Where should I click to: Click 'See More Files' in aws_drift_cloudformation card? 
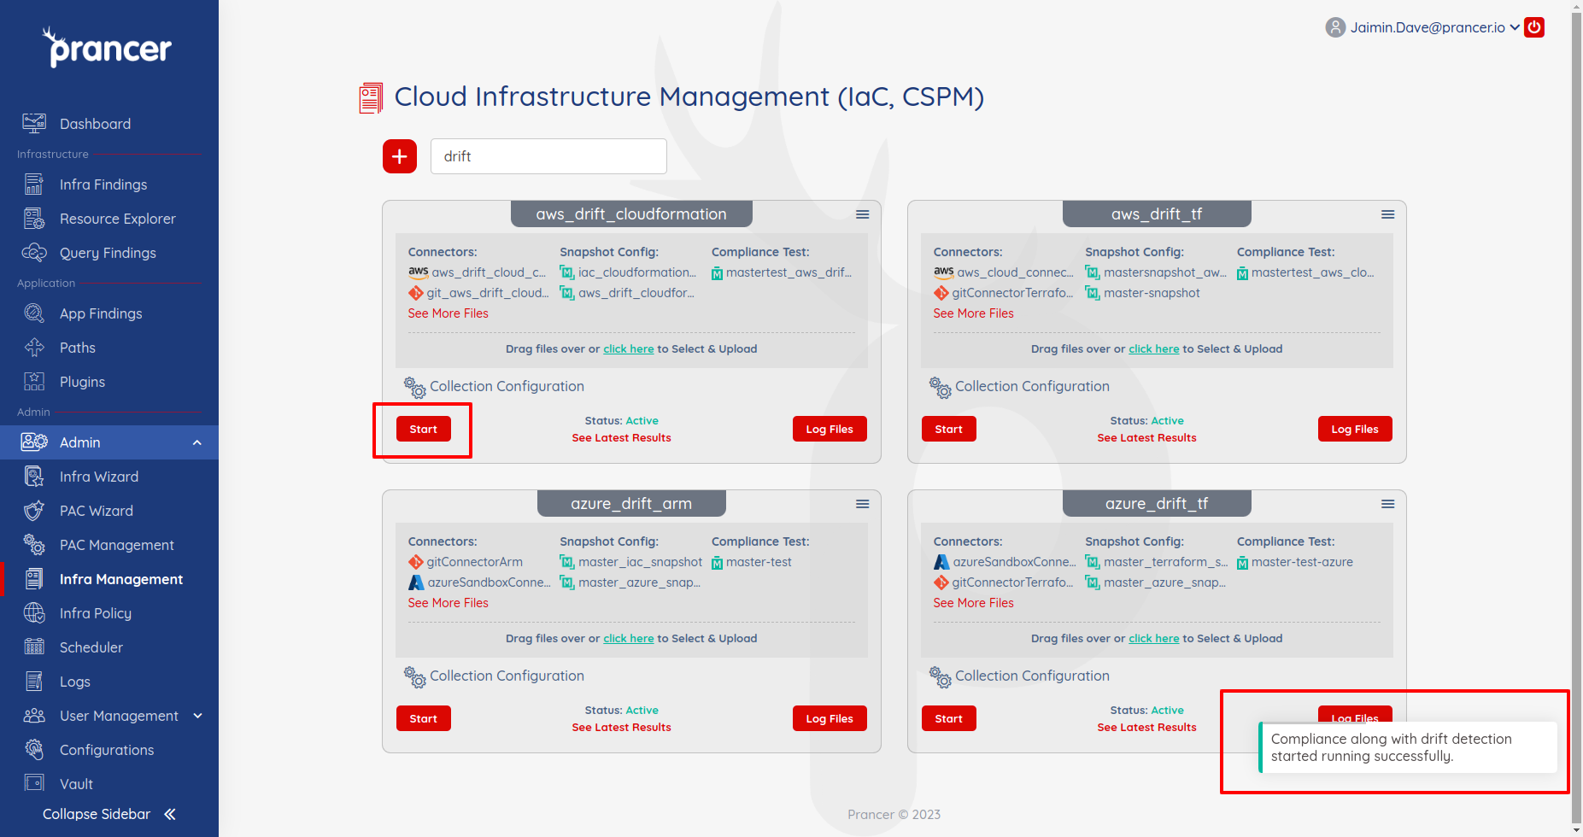pos(449,313)
